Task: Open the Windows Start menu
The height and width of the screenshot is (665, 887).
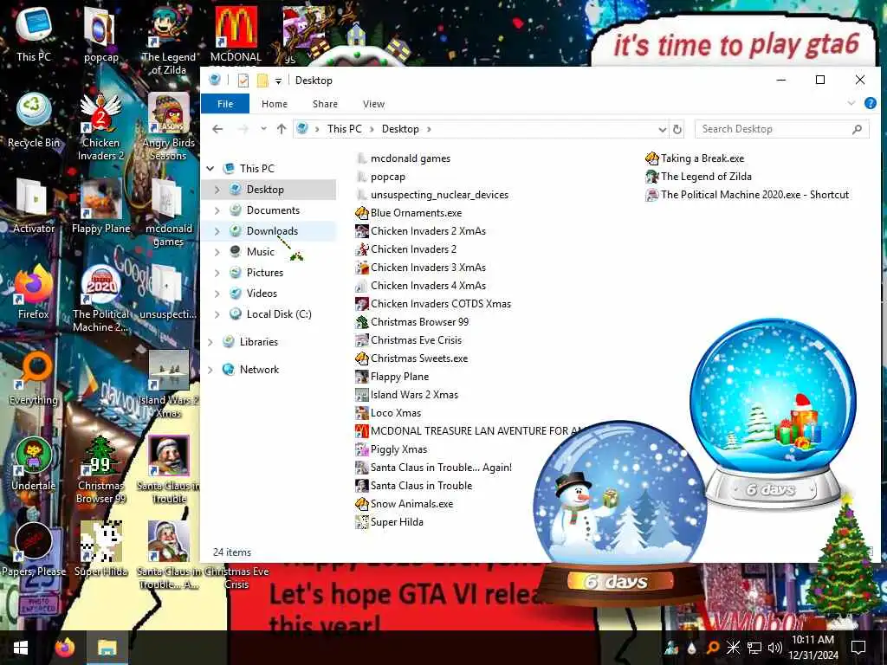Action: pyautogui.click(x=21, y=648)
